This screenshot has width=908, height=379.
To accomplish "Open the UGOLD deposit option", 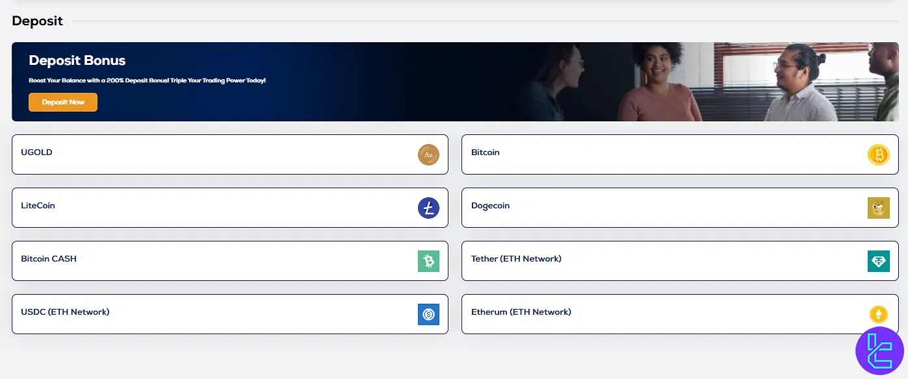I will coord(195,154).
